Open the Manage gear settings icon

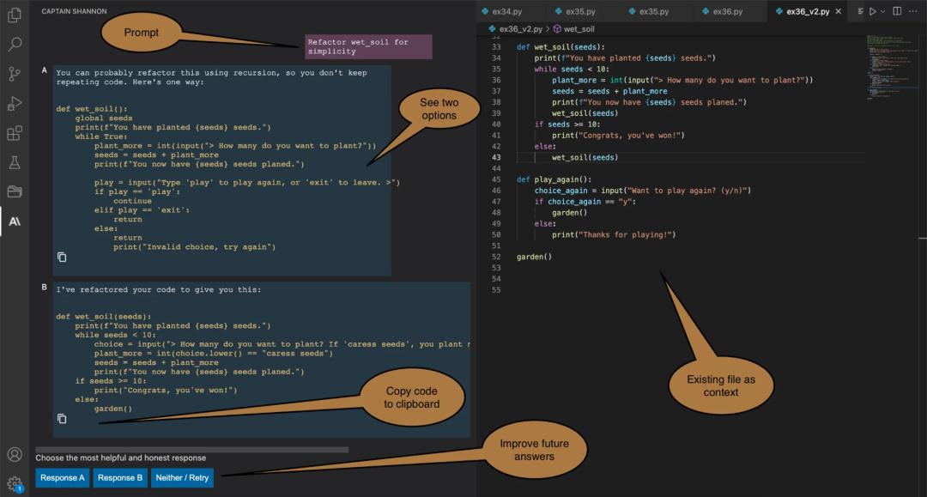(15, 484)
